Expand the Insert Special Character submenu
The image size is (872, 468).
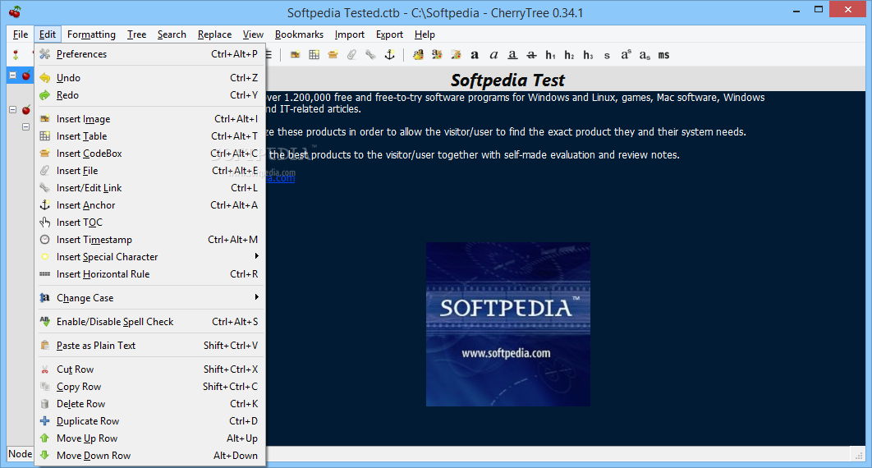pyautogui.click(x=150, y=257)
